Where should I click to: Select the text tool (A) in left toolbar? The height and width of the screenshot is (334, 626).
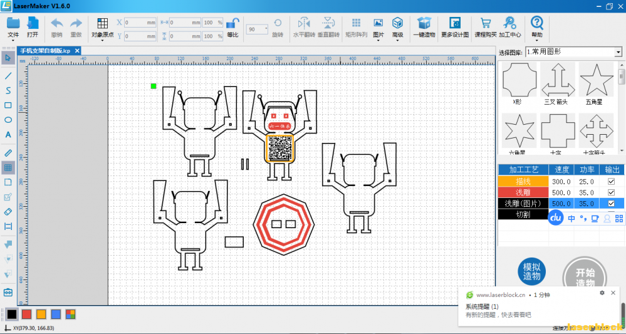(x=8, y=134)
